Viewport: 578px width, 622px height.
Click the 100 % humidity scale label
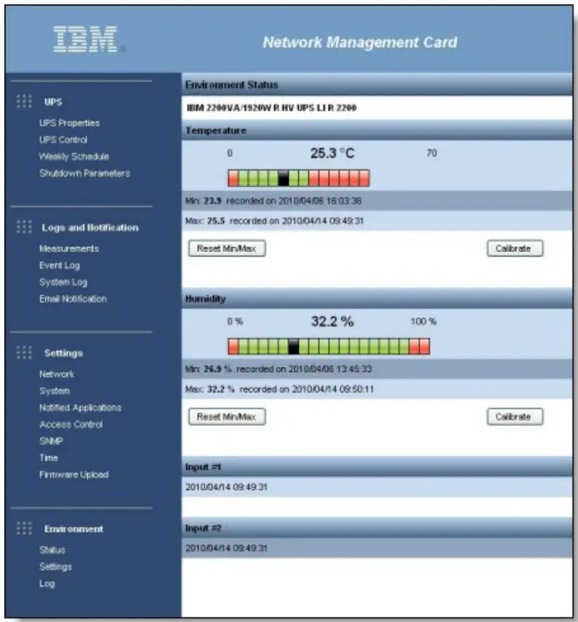click(x=423, y=321)
